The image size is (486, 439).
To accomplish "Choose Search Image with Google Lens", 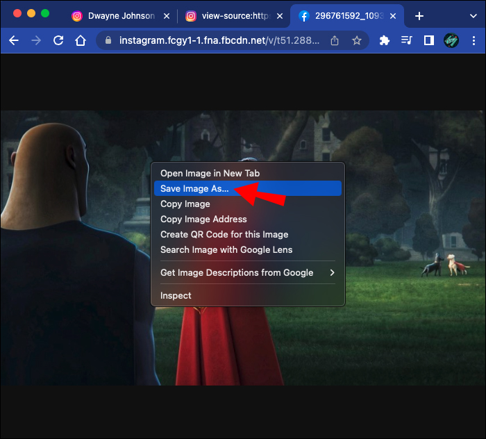I will [x=248, y=249].
